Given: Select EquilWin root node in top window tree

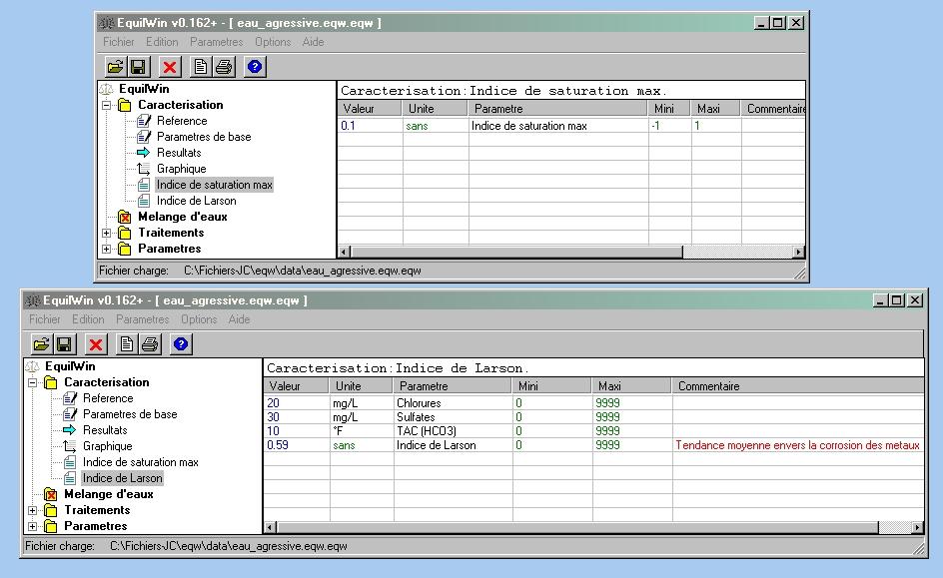Looking at the screenshot, I should [x=144, y=89].
